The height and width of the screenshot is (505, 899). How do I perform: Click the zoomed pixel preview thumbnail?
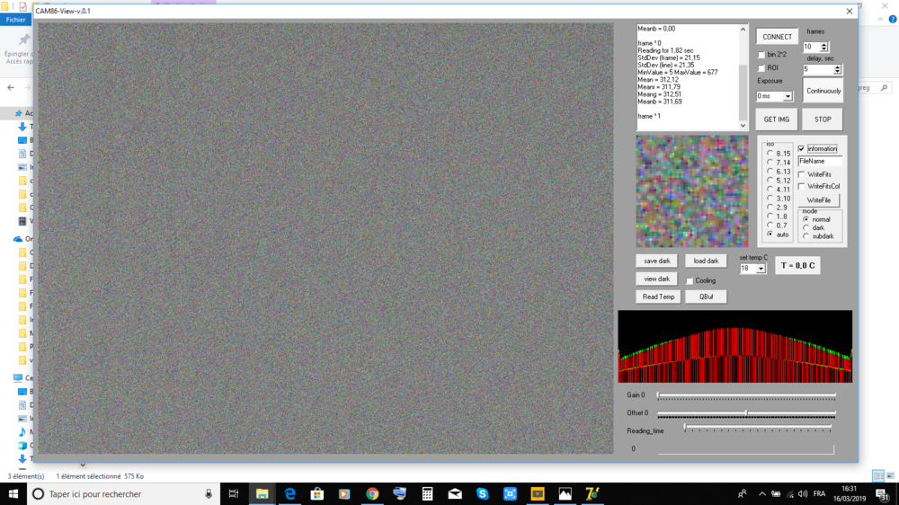point(692,191)
